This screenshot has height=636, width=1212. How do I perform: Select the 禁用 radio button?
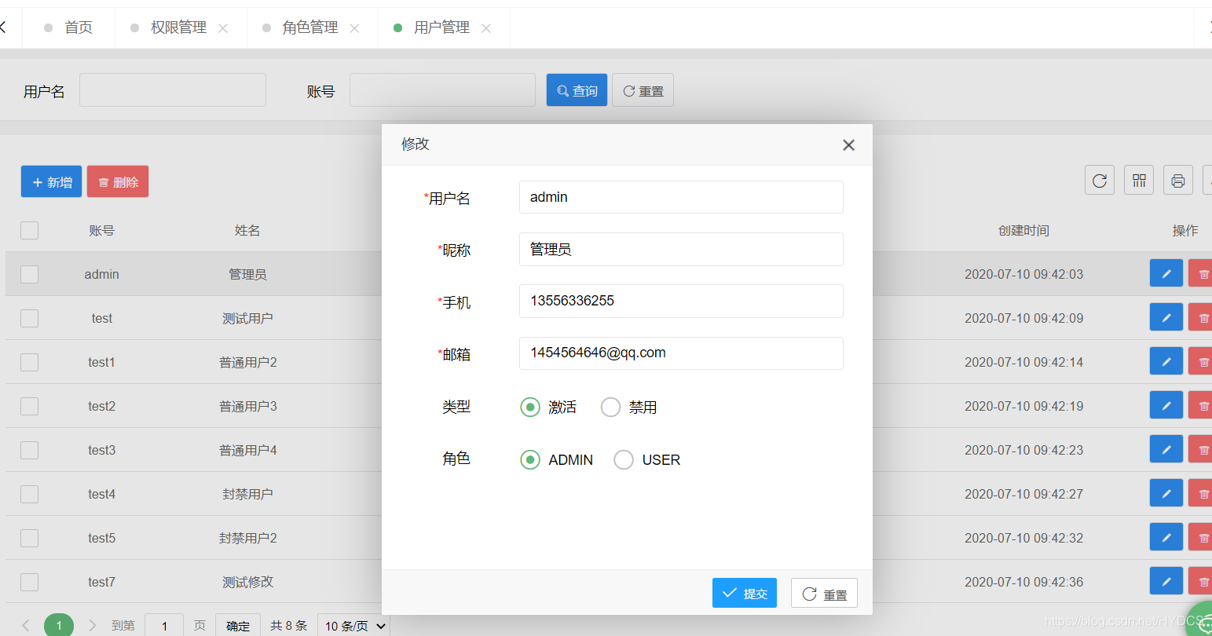pyautogui.click(x=610, y=407)
